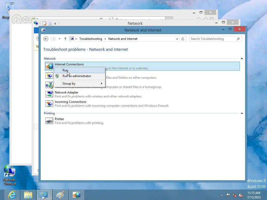Viewport: 267px width, 200px height.
Task: Switch to troubleshooter taskbar button
Action: (76, 195)
